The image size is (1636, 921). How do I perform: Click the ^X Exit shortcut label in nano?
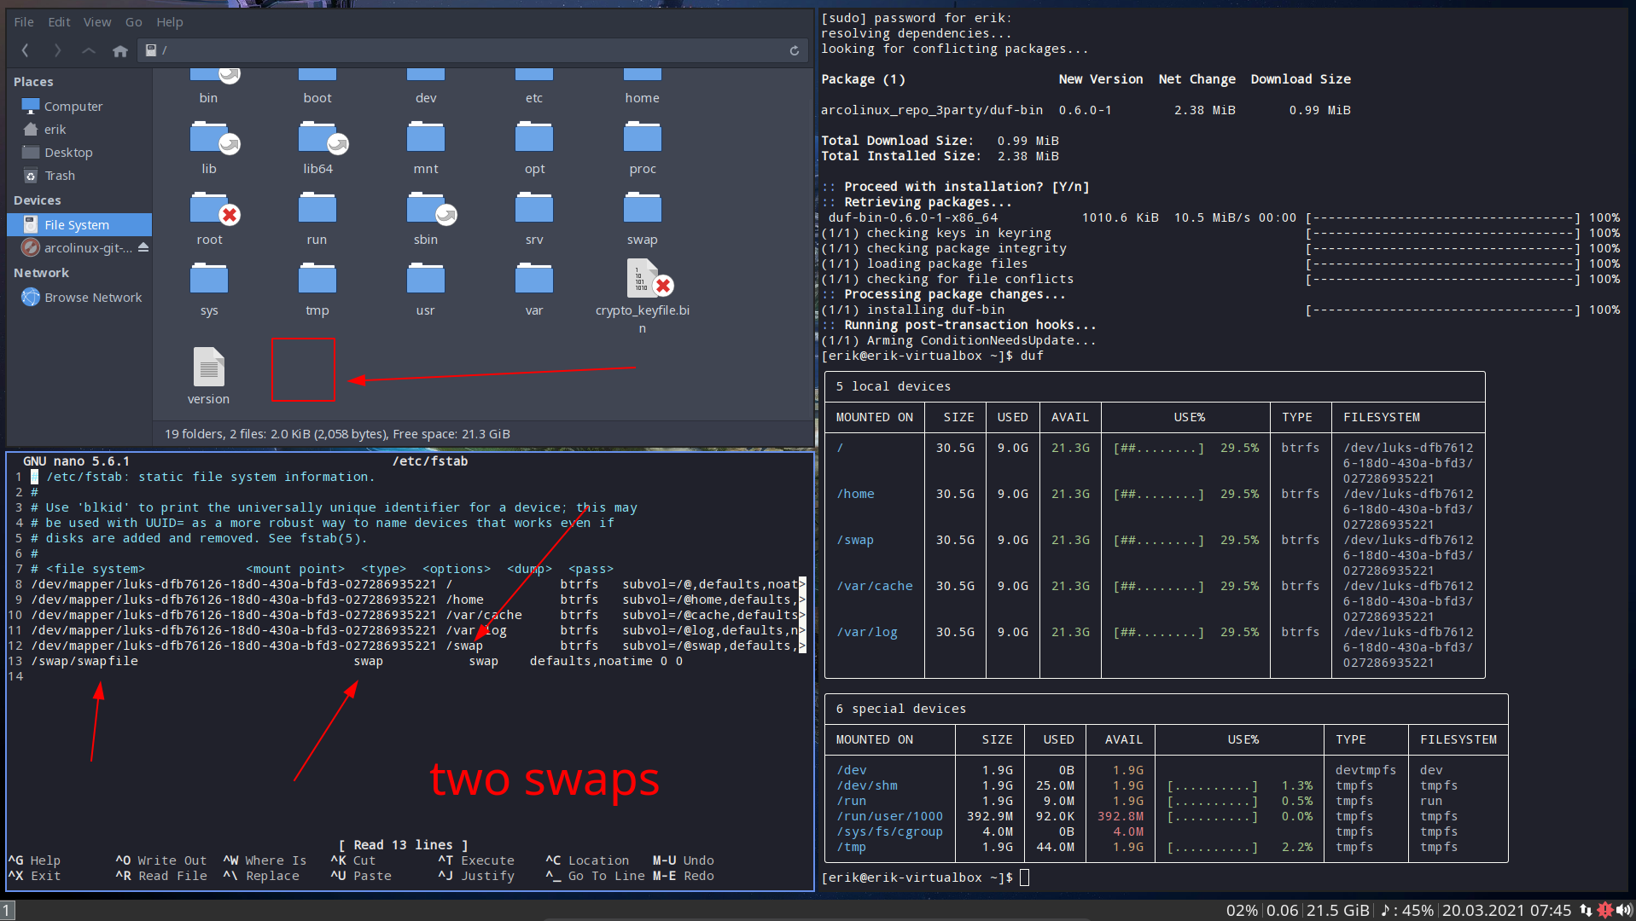point(34,876)
